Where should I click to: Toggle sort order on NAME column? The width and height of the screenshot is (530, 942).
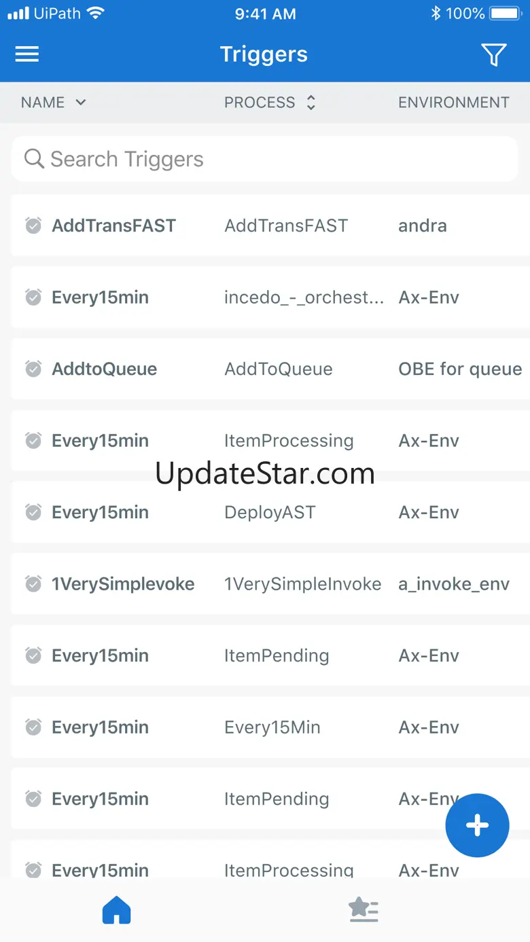[x=54, y=103]
